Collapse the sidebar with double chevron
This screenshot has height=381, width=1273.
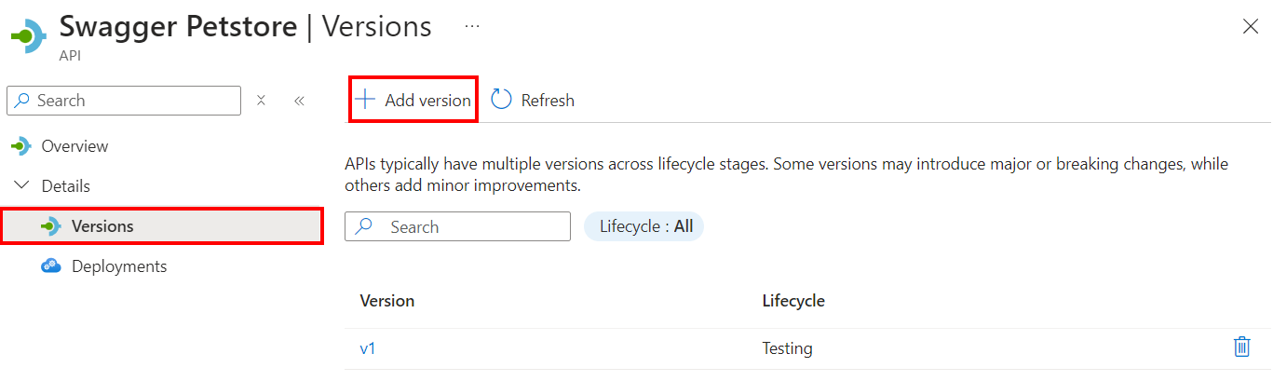coord(299,101)
